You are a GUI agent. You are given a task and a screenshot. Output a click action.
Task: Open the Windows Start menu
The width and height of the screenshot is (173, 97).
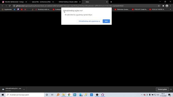click(3, 95)
